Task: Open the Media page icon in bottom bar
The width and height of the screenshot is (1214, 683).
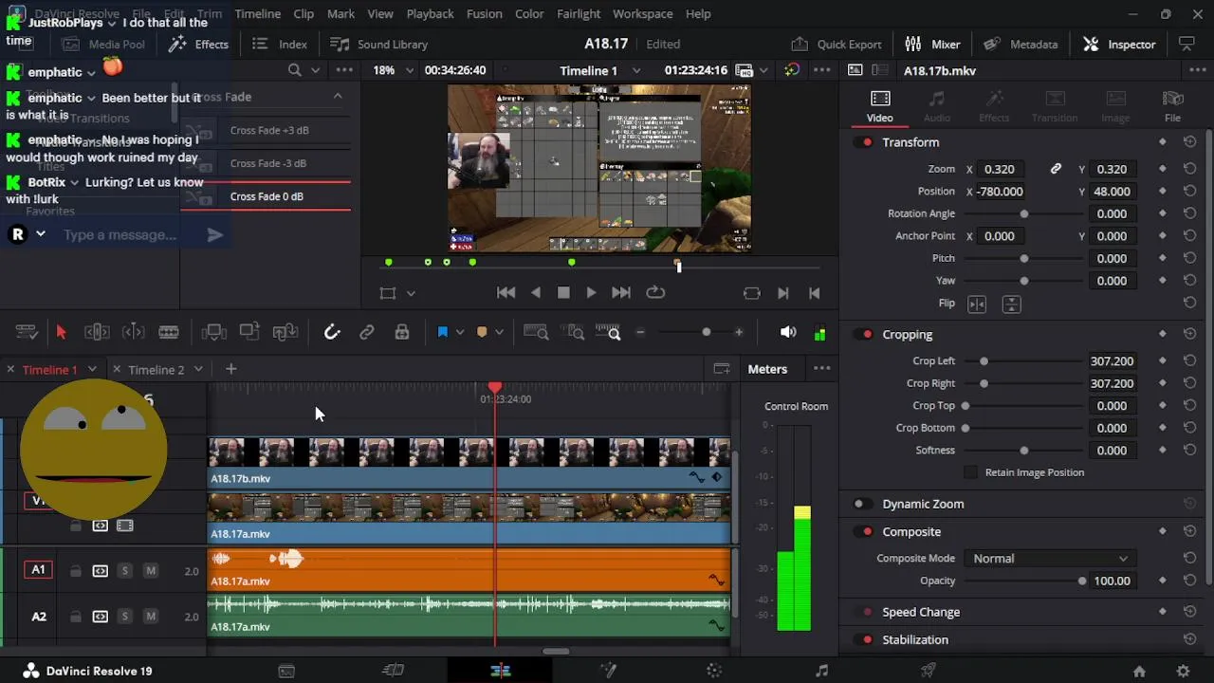Action: pos(285,671)
